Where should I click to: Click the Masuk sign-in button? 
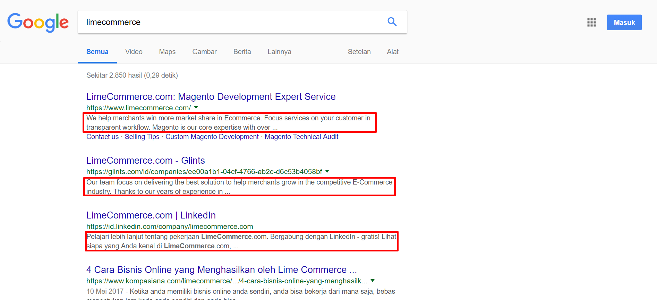[624, 22]
